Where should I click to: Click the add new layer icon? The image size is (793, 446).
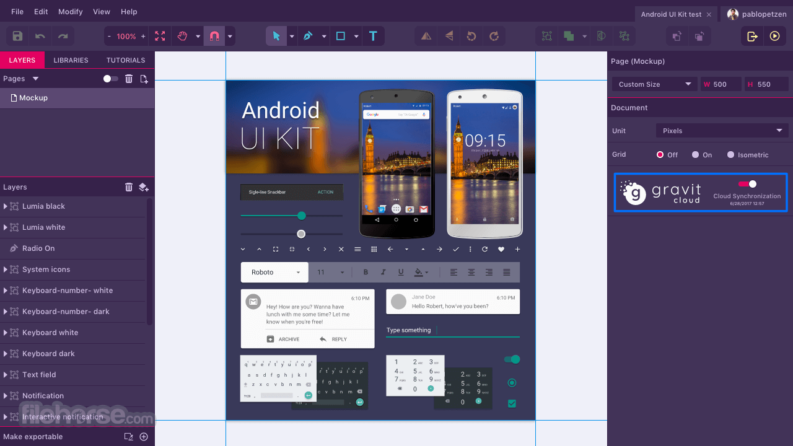[144, 187]
